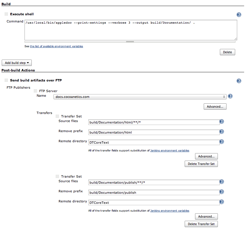Click the Execute shell step title

(22, 14)
